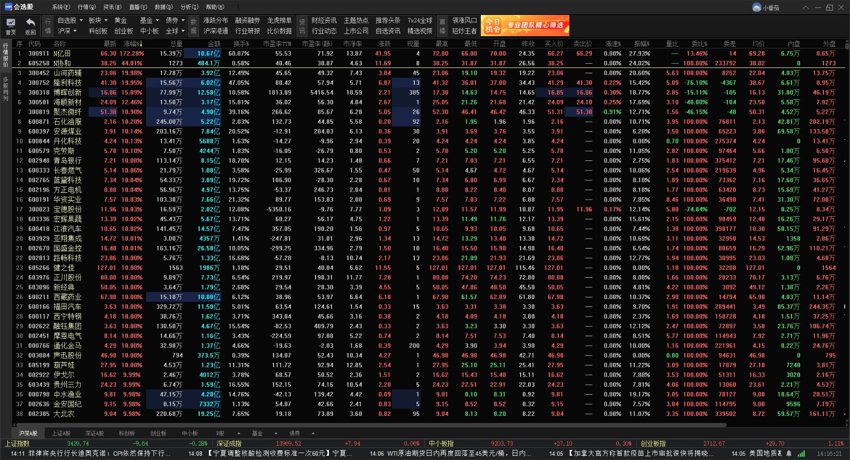
Task: Click the 领涨风口 live button
Action: (465, 20)
